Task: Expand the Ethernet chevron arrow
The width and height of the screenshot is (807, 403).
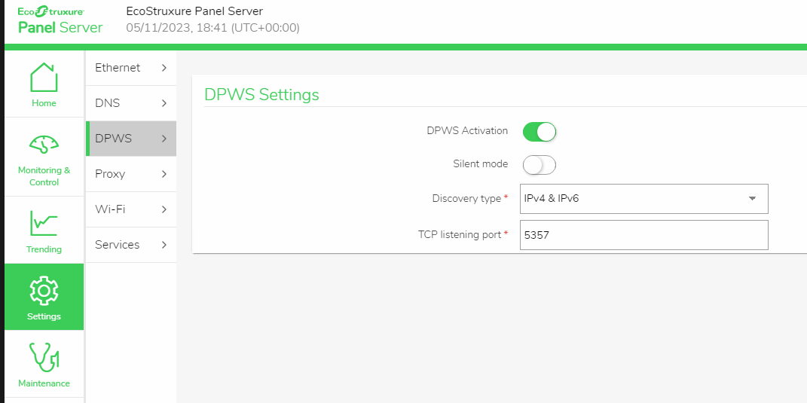Action: [x=164, y=68]
